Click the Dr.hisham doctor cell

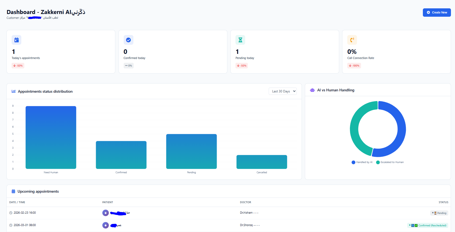pyautogui.click(x=249, y=213)
